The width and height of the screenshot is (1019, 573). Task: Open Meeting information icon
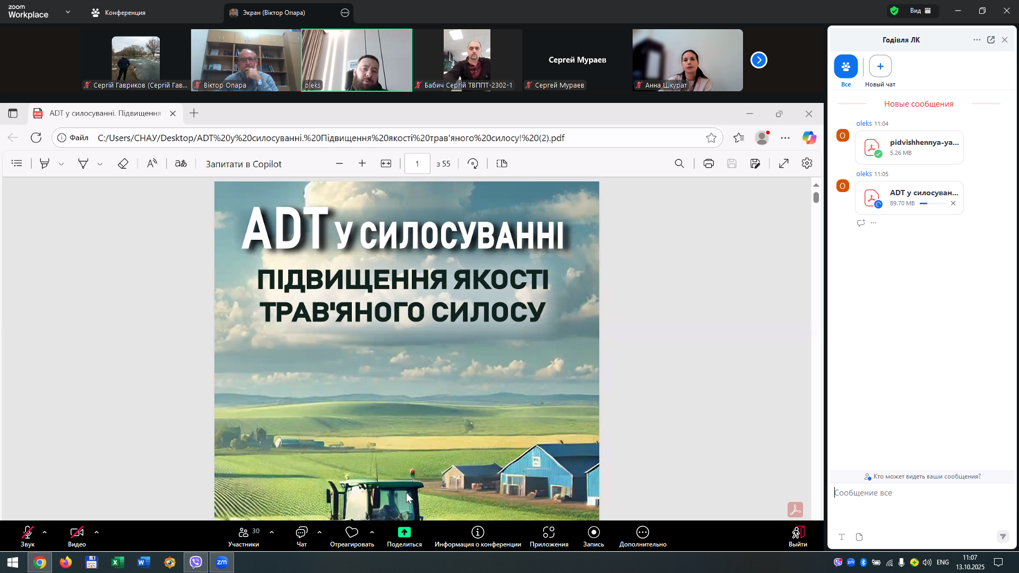tap(477, 532)
